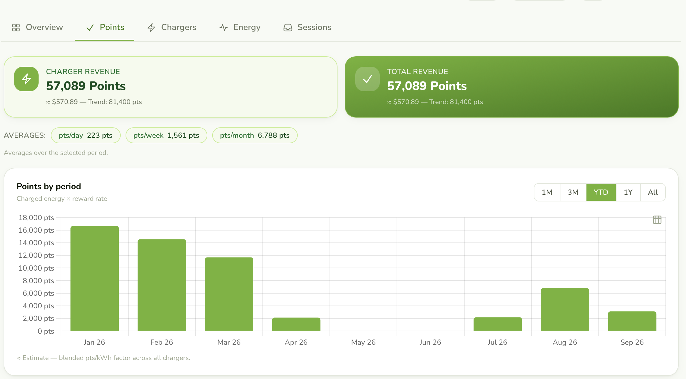This screenshot has height=379, width=686.
Task: Click the pts/week average pill
Action: click(x=166, y=135)
